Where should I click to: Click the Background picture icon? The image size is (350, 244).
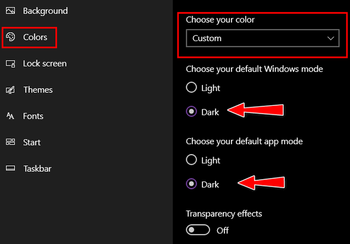[x=10, y=11]
